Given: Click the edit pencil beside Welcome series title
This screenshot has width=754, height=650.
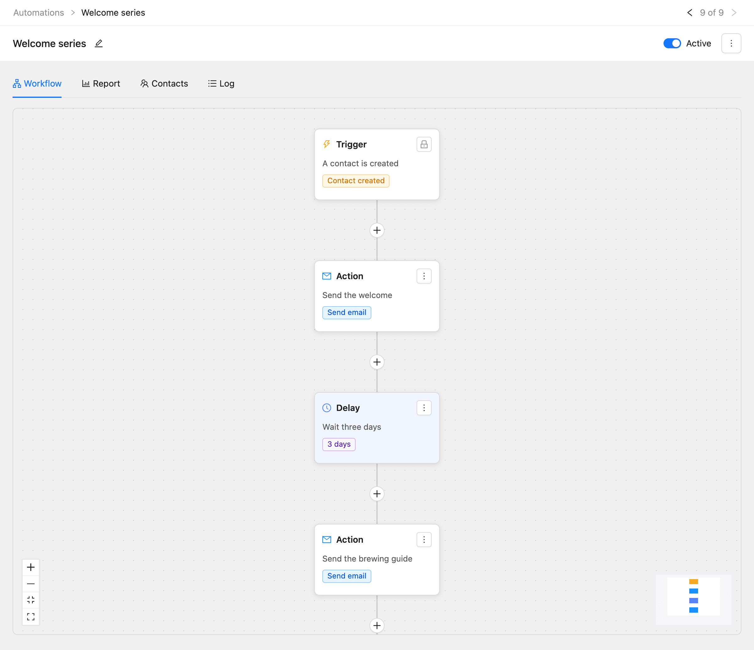Looking at the screenshot, I should (99, 44).
